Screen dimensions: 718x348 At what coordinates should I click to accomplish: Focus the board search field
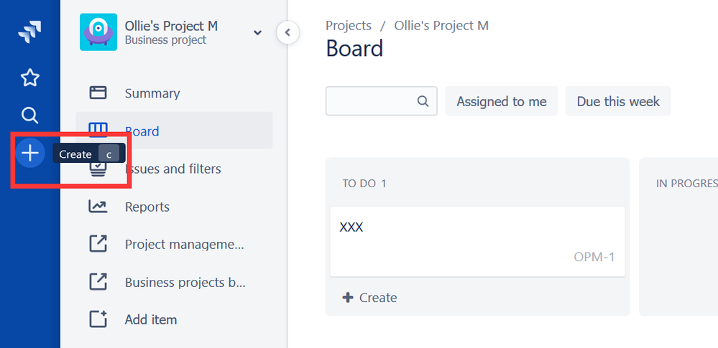[382, 101]
